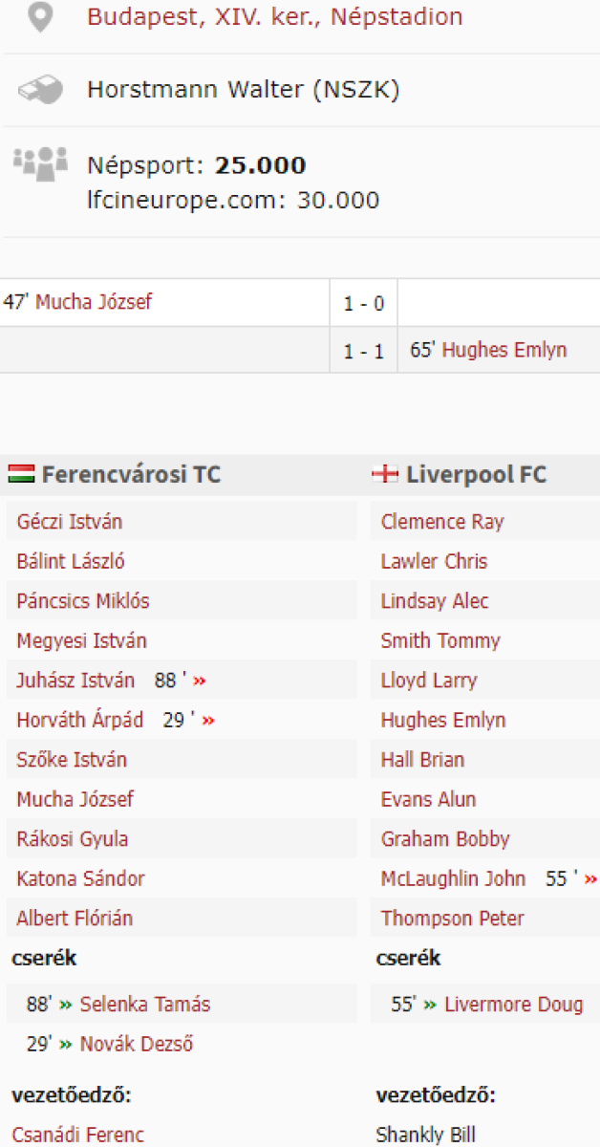This screenshot has width=600, height=1147.
Task: Open Liverpool FC team page
Action: (476, 474)
